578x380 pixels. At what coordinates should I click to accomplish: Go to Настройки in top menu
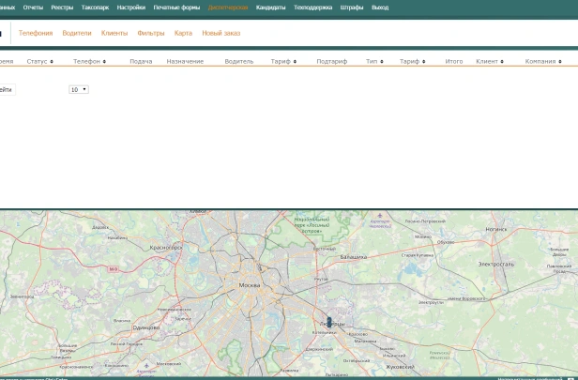[x=130, y=7]
